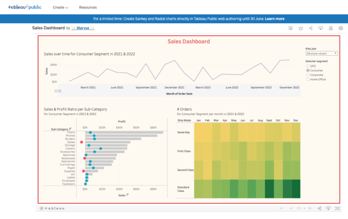
Task: Click the darkest green Standard Class heatmap cell
Action: click(296, 188)
